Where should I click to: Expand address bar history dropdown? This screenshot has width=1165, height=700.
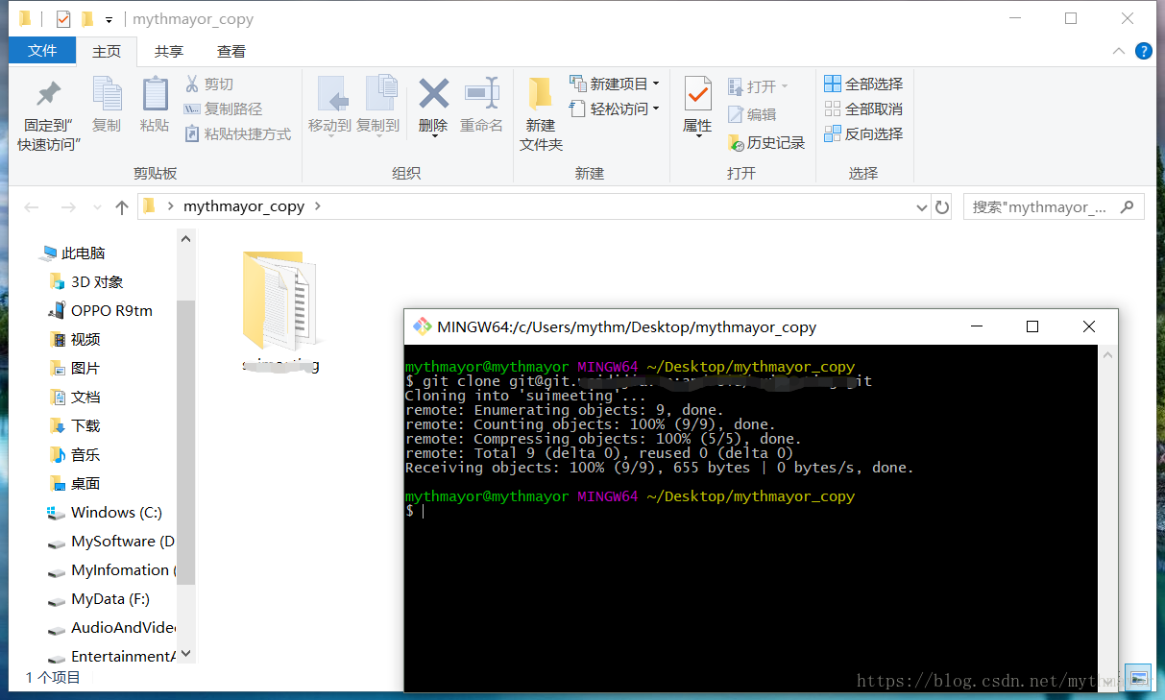(921, 207)
